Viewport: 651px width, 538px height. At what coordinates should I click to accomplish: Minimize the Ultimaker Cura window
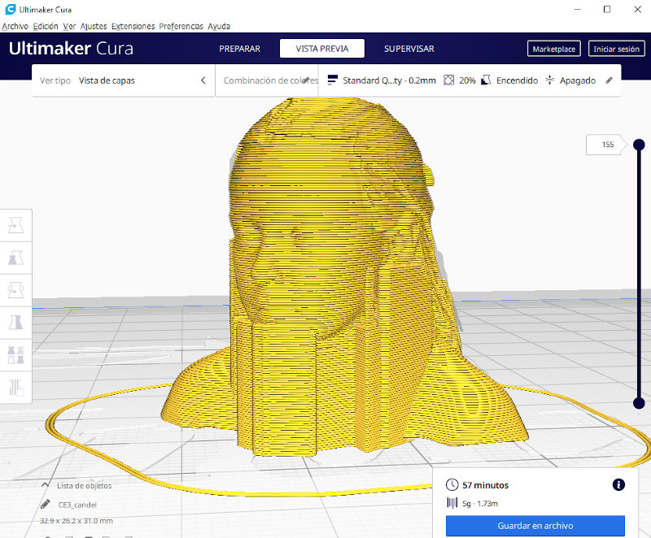point(577,9)
